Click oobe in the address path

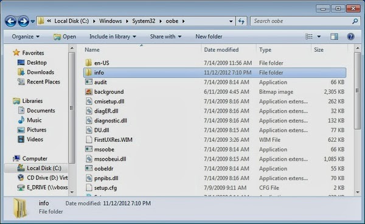coord(172,21)
